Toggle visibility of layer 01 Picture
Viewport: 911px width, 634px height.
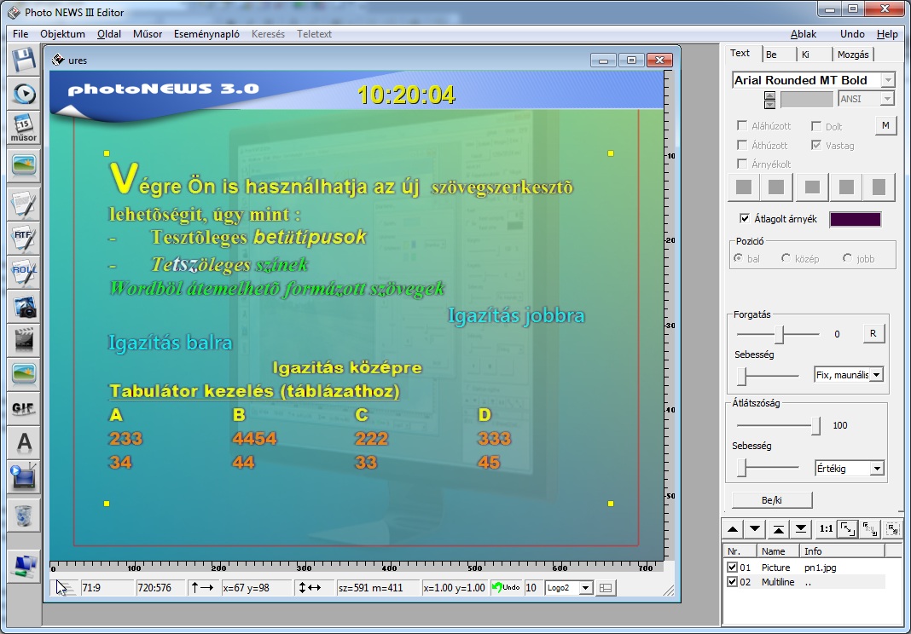coord(731,568)
